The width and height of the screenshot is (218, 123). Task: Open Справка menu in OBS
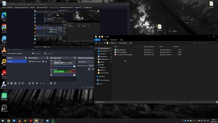coord(88,8)
